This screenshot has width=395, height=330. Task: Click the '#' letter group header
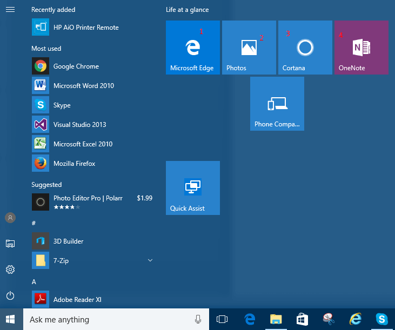tap(34, 223)
